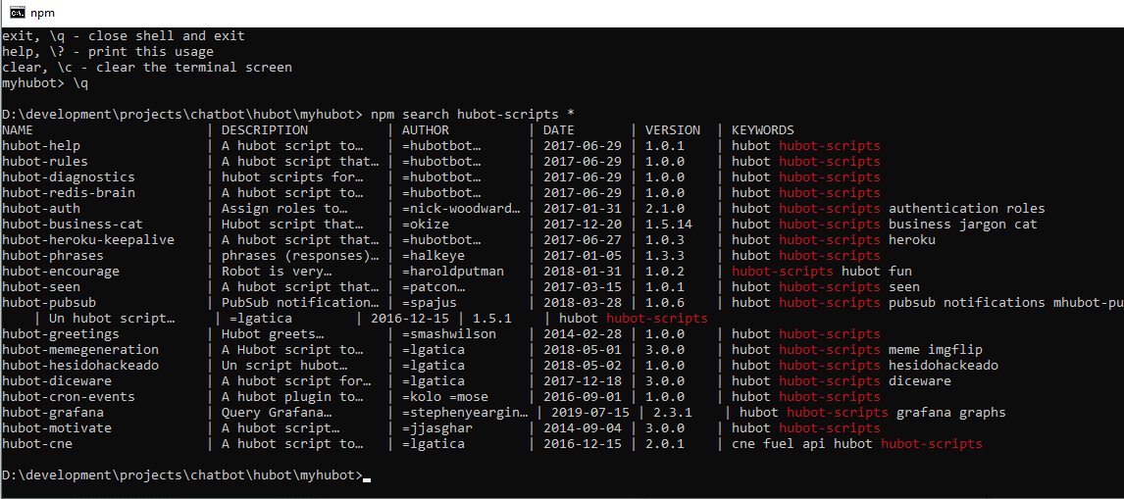Click the hubot-cne package name
The image size is (1124, 499).
[x=37, y=444]
